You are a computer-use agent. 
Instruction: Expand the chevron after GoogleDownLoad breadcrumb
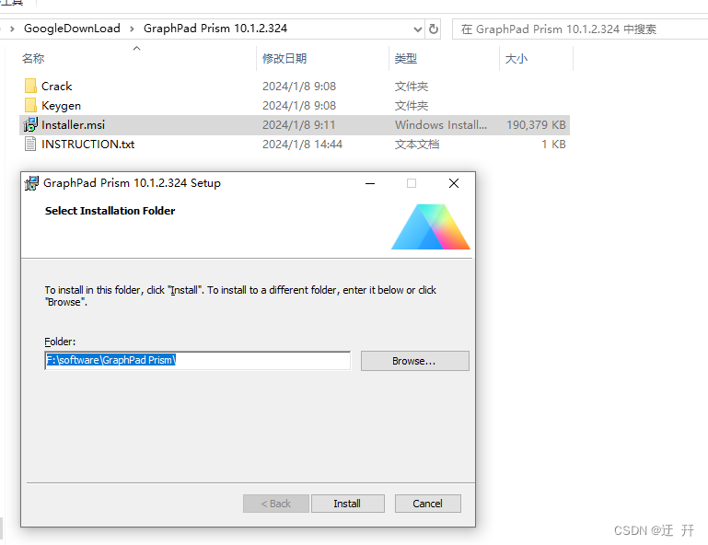pos(132,29)
